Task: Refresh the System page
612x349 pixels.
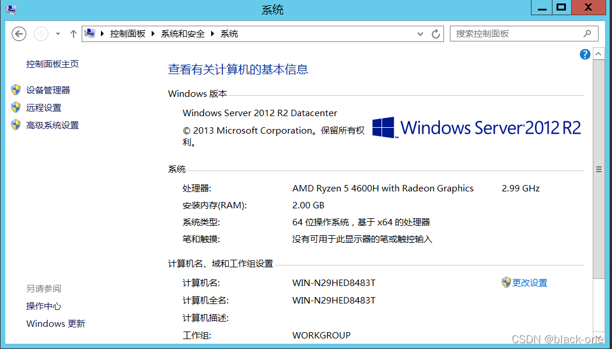Action: pos(436,34)
